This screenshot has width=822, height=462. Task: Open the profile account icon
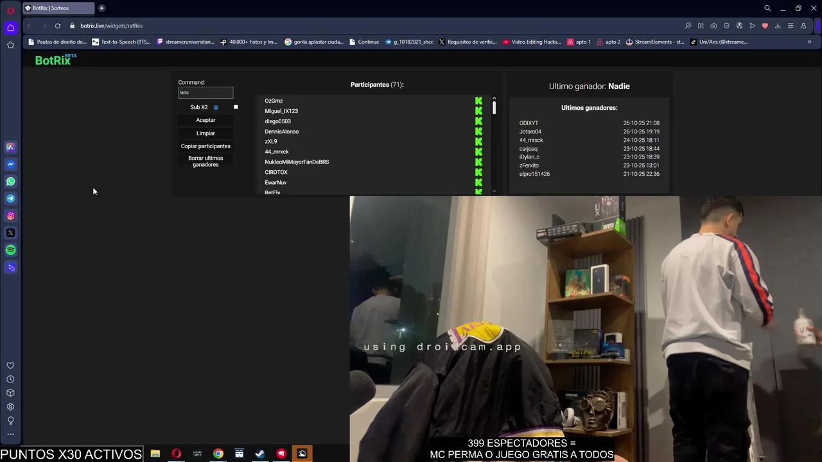[x=803, y=26]
